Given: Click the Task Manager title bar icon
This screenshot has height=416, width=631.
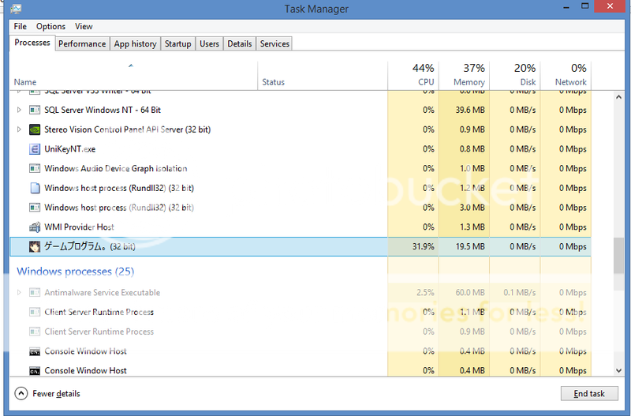Looking at the screenshot, I should point(17,9).
